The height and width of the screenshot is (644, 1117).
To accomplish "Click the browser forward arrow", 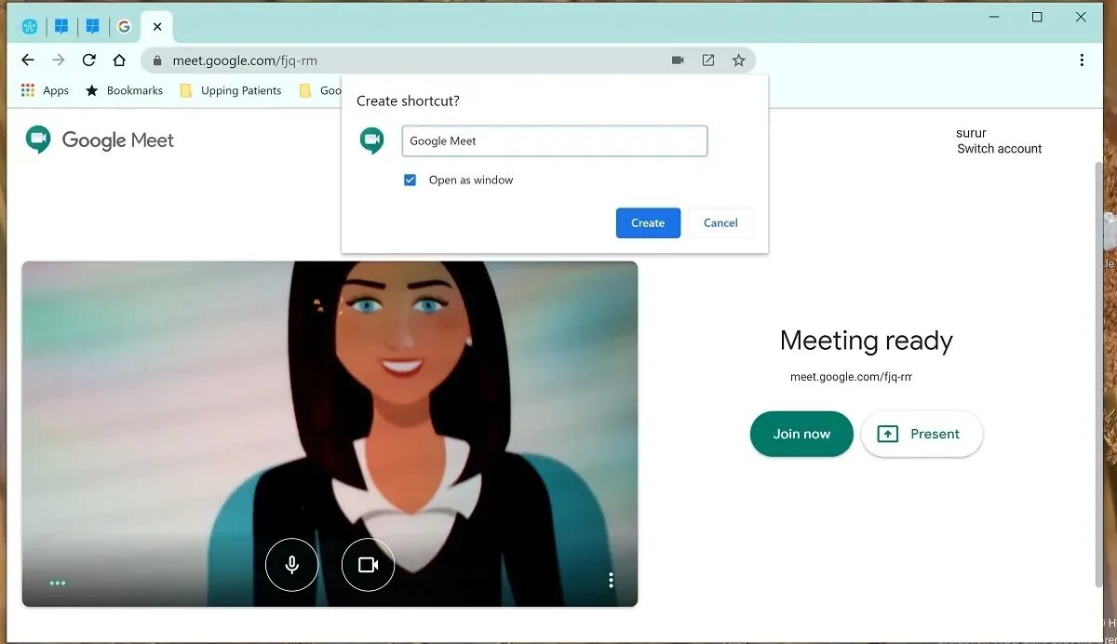I will tap(59, 60).
